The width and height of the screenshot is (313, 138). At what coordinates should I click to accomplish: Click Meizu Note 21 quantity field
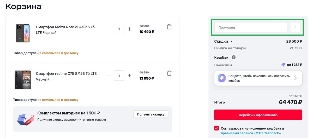[x=119, y=29]
